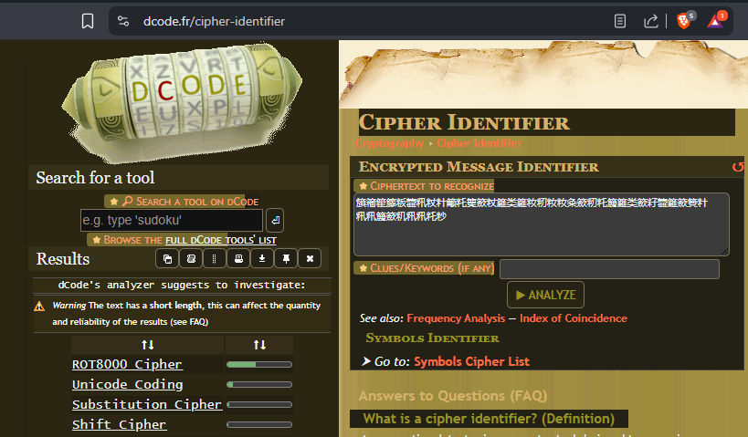Open the Cryptography breadcrumb link
This screenshot has width=748, height=437.
tap(389, 143)
